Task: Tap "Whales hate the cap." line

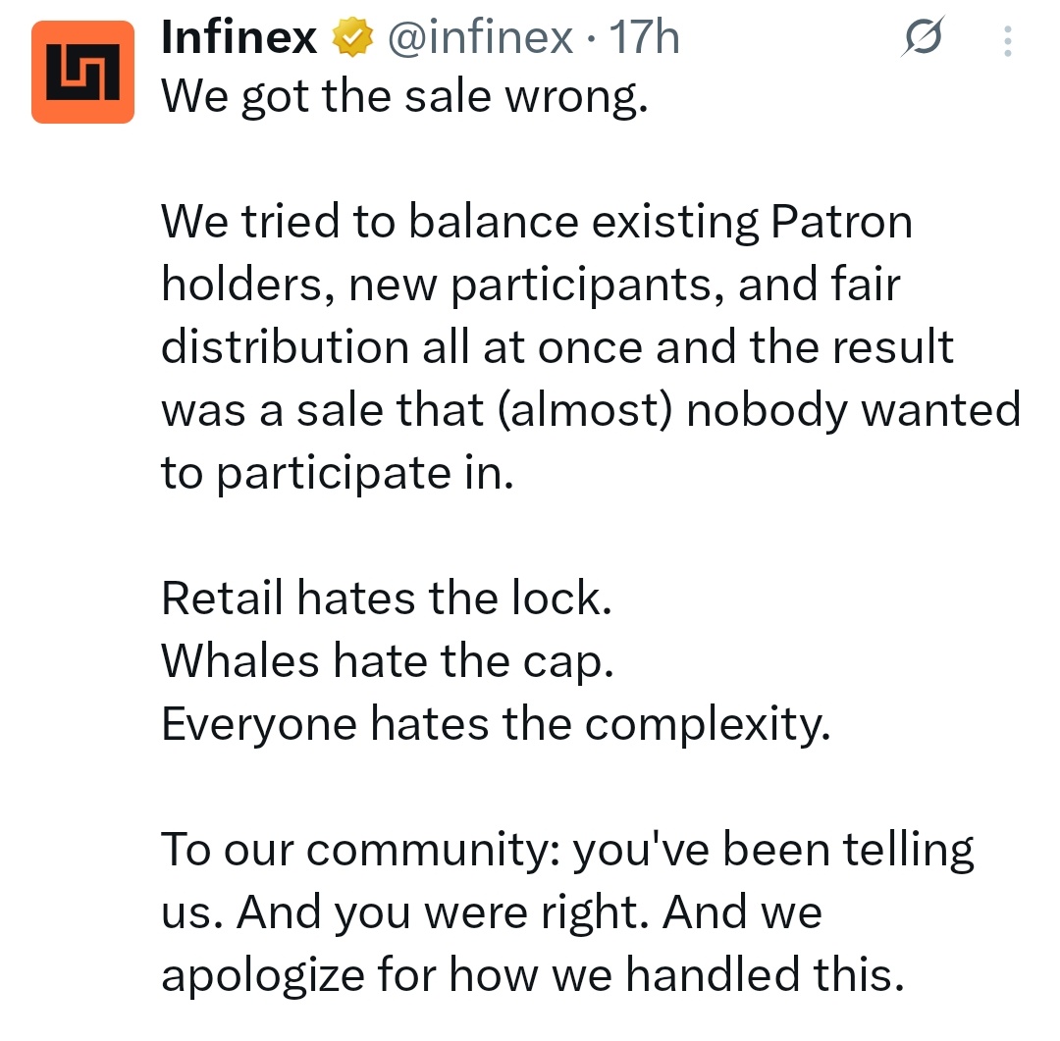Action: (x=388, y=660)
